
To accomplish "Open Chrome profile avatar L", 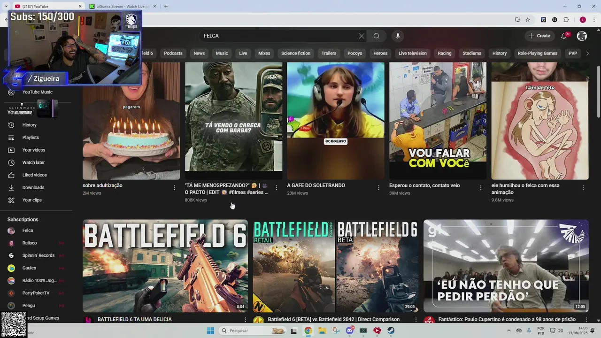I will (583, 20).
